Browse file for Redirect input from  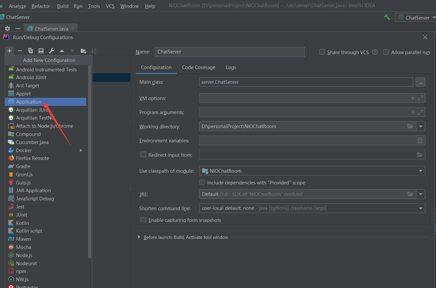(420, 155)
